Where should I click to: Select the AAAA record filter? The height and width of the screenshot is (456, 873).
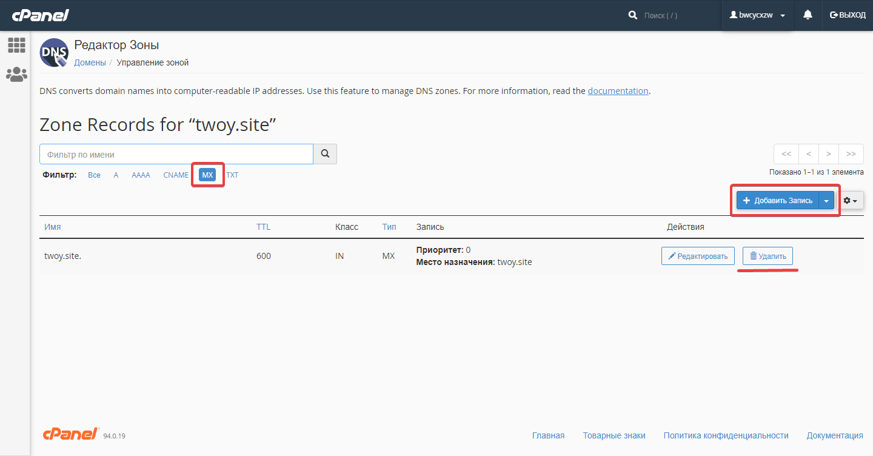pyautogui.click(x=141, y=175)
